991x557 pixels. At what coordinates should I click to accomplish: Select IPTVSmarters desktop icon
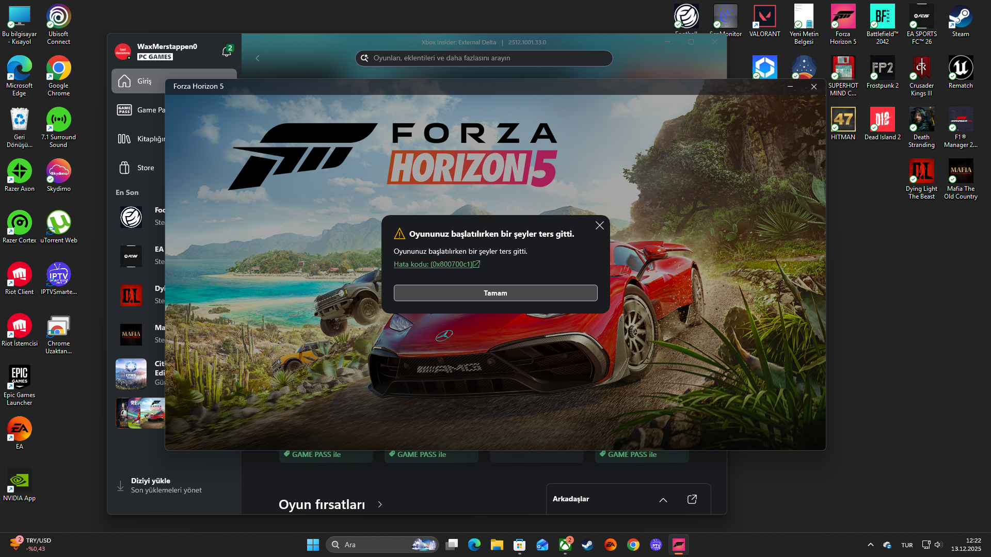58,278
